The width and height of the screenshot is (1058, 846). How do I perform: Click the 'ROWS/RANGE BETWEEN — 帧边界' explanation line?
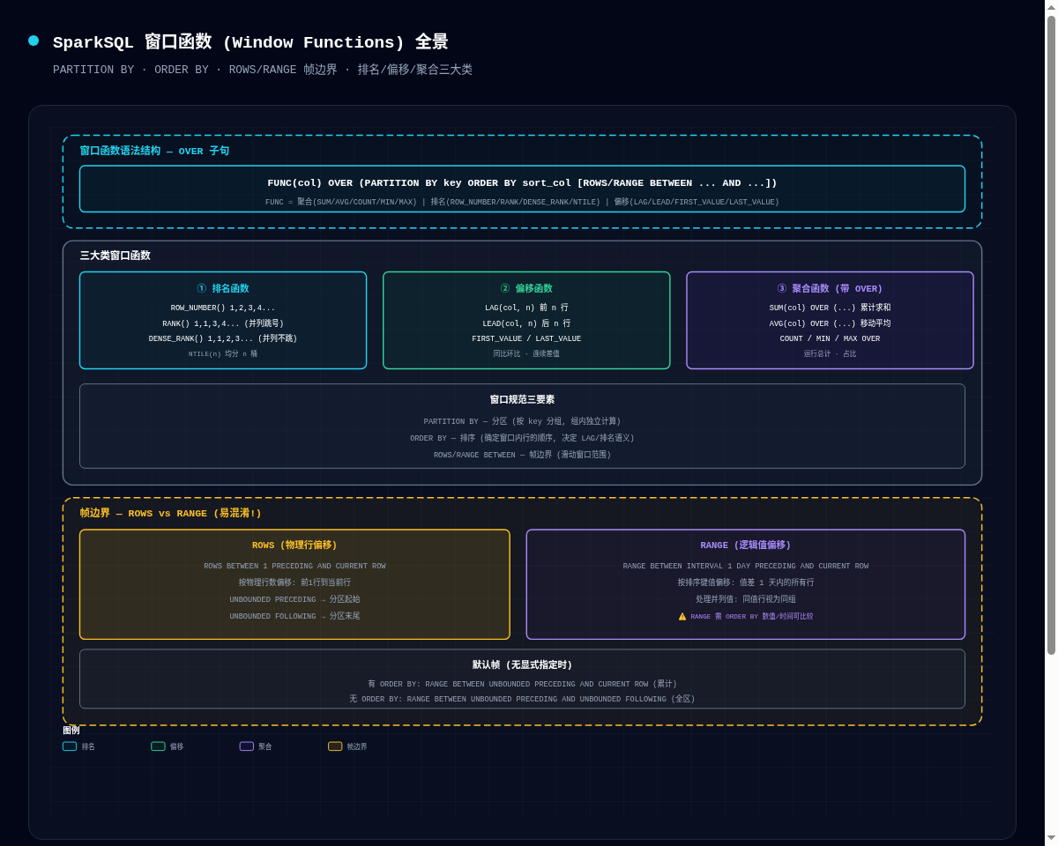point(522,456)
